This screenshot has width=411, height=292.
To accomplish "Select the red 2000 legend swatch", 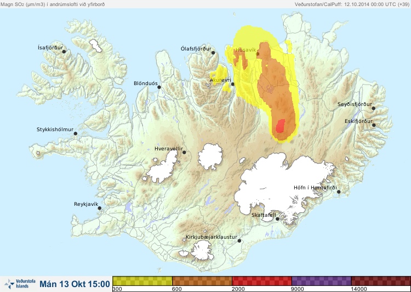I will coord(262,281).
